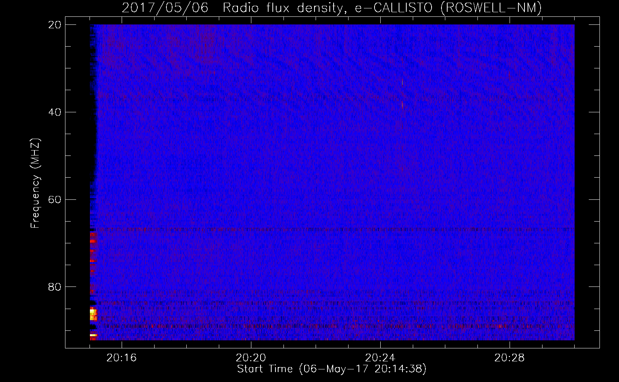619x382 pixels.
Task: Click the '20:16' time tick label
Action: [x=122, y=358]
